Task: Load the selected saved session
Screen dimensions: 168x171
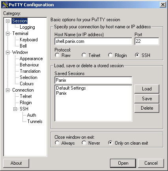Action: (147, 89)
